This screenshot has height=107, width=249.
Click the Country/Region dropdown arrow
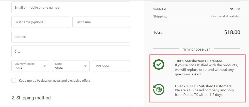pyautogui.click(x=45, y=66)
